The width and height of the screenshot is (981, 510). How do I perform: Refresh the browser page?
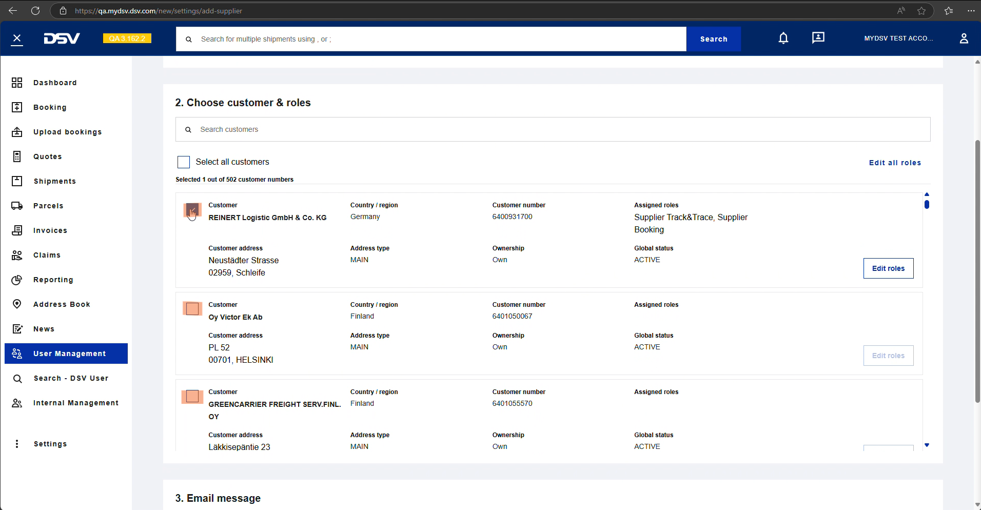(x=35, y=11)
